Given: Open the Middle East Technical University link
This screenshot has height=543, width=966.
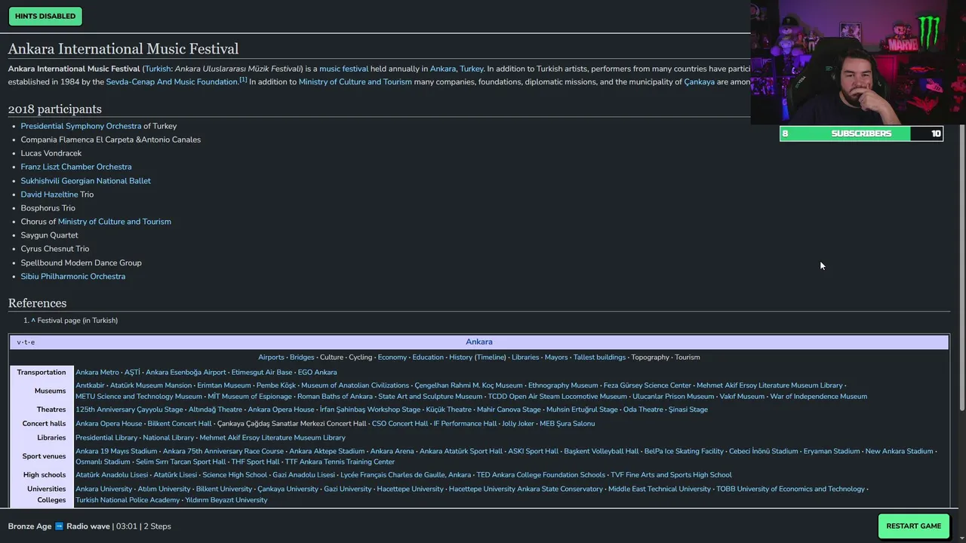Looking at the screenshot, I should click(660, 489).
